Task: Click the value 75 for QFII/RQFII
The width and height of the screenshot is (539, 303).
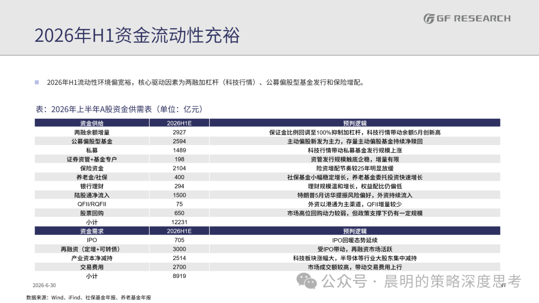Action: coord(180,204)
